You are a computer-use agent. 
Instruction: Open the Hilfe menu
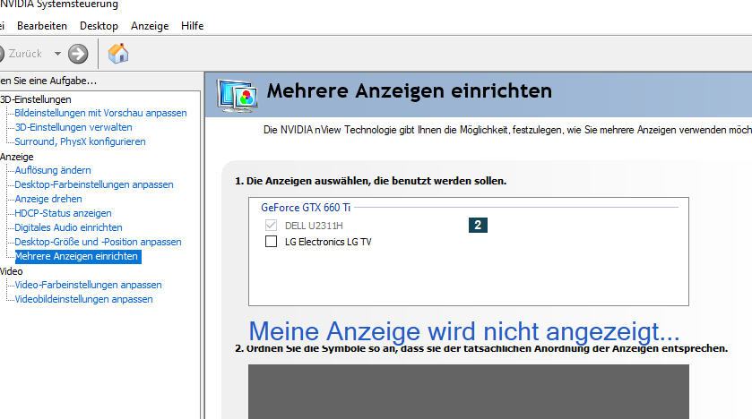click(x=193, y=26)
